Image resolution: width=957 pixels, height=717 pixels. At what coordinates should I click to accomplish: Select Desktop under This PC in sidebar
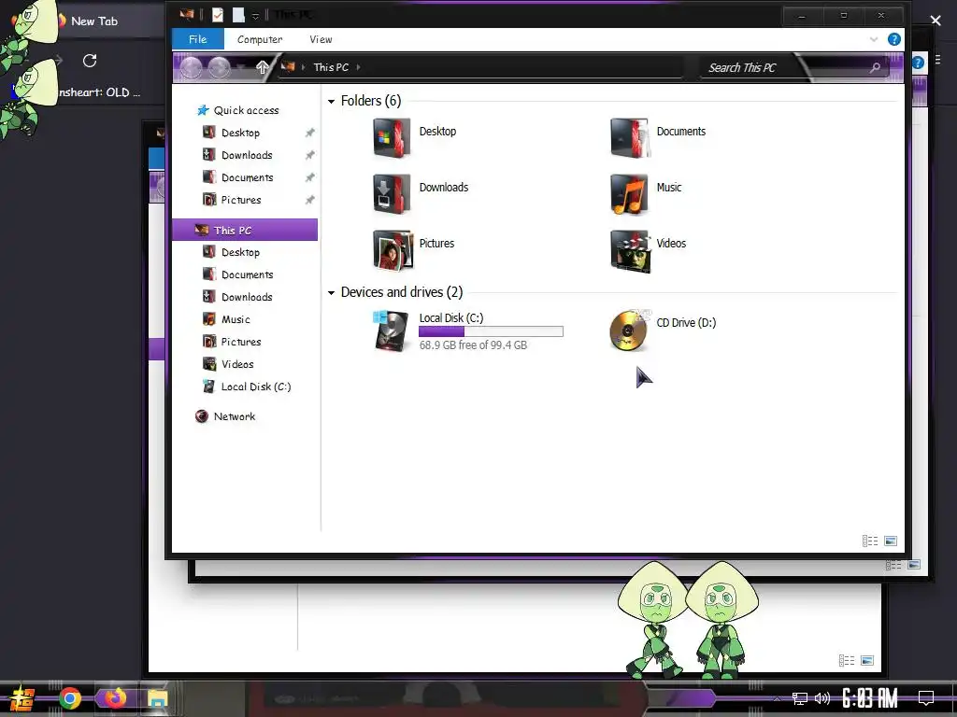tap(240, 252)
